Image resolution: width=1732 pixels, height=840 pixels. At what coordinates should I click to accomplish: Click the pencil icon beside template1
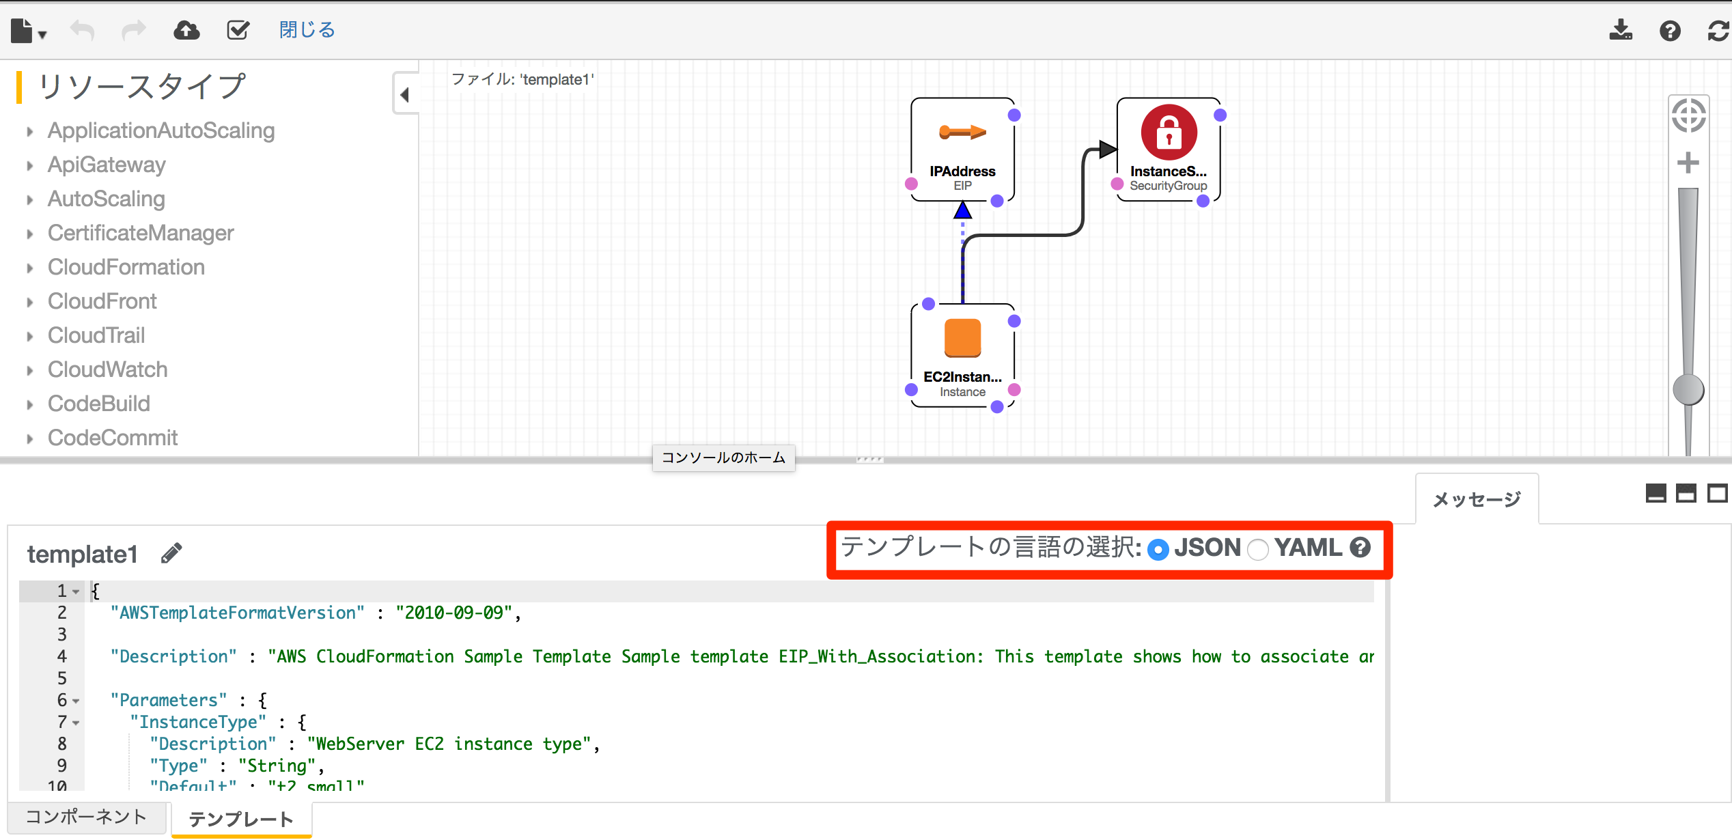pos(171,553)
